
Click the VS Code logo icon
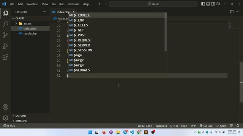[4, 4]
